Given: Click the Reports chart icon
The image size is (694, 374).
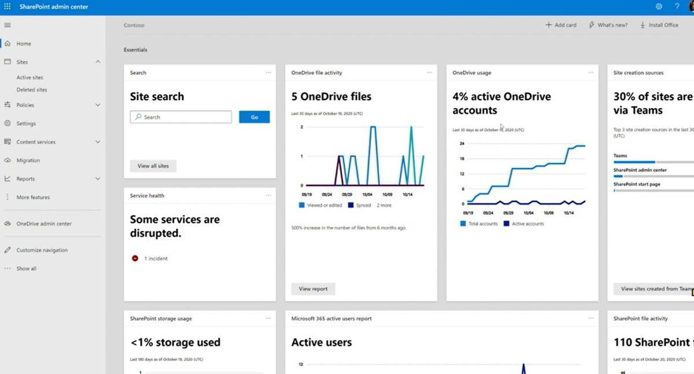Looking at the screenshot, I should tap(8, 179).
